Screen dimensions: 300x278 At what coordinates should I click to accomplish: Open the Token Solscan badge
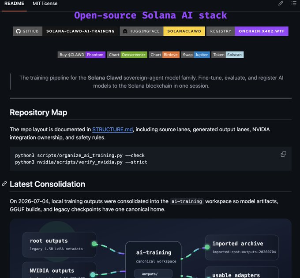(228, 55)
